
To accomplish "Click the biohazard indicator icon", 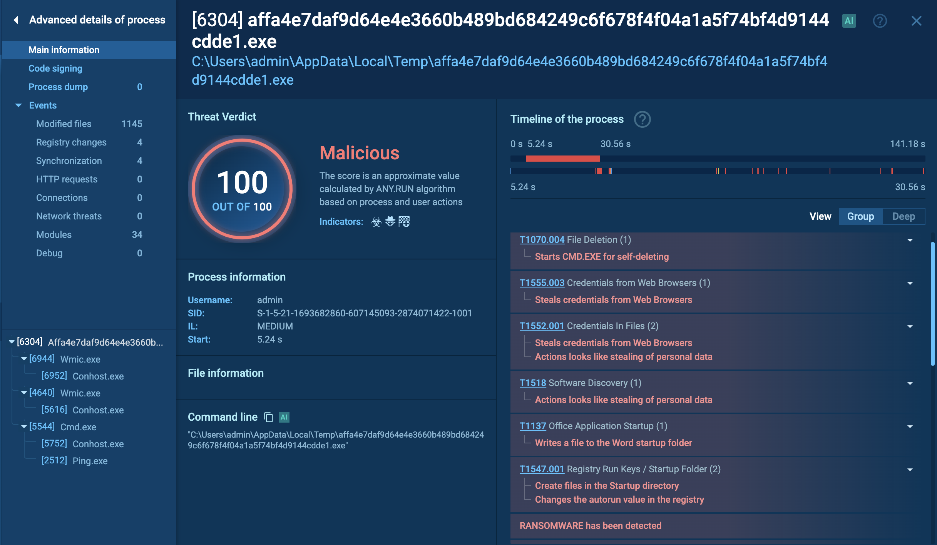I will click(x=376, y=222).
